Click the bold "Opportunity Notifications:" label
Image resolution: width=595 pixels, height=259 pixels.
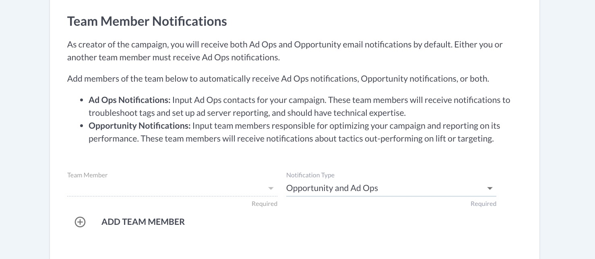click(139, 126)
